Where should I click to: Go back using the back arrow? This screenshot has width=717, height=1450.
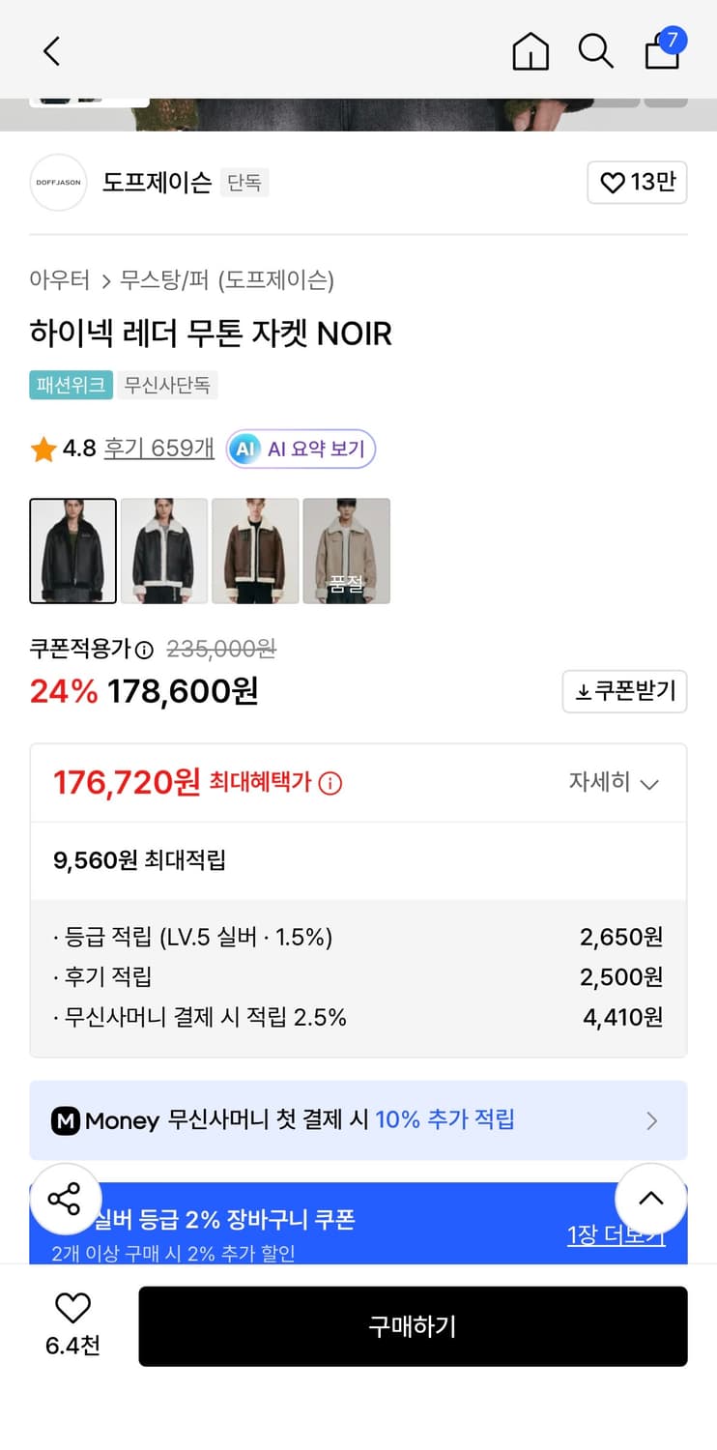pyautogui.click(x=51, y=52)
